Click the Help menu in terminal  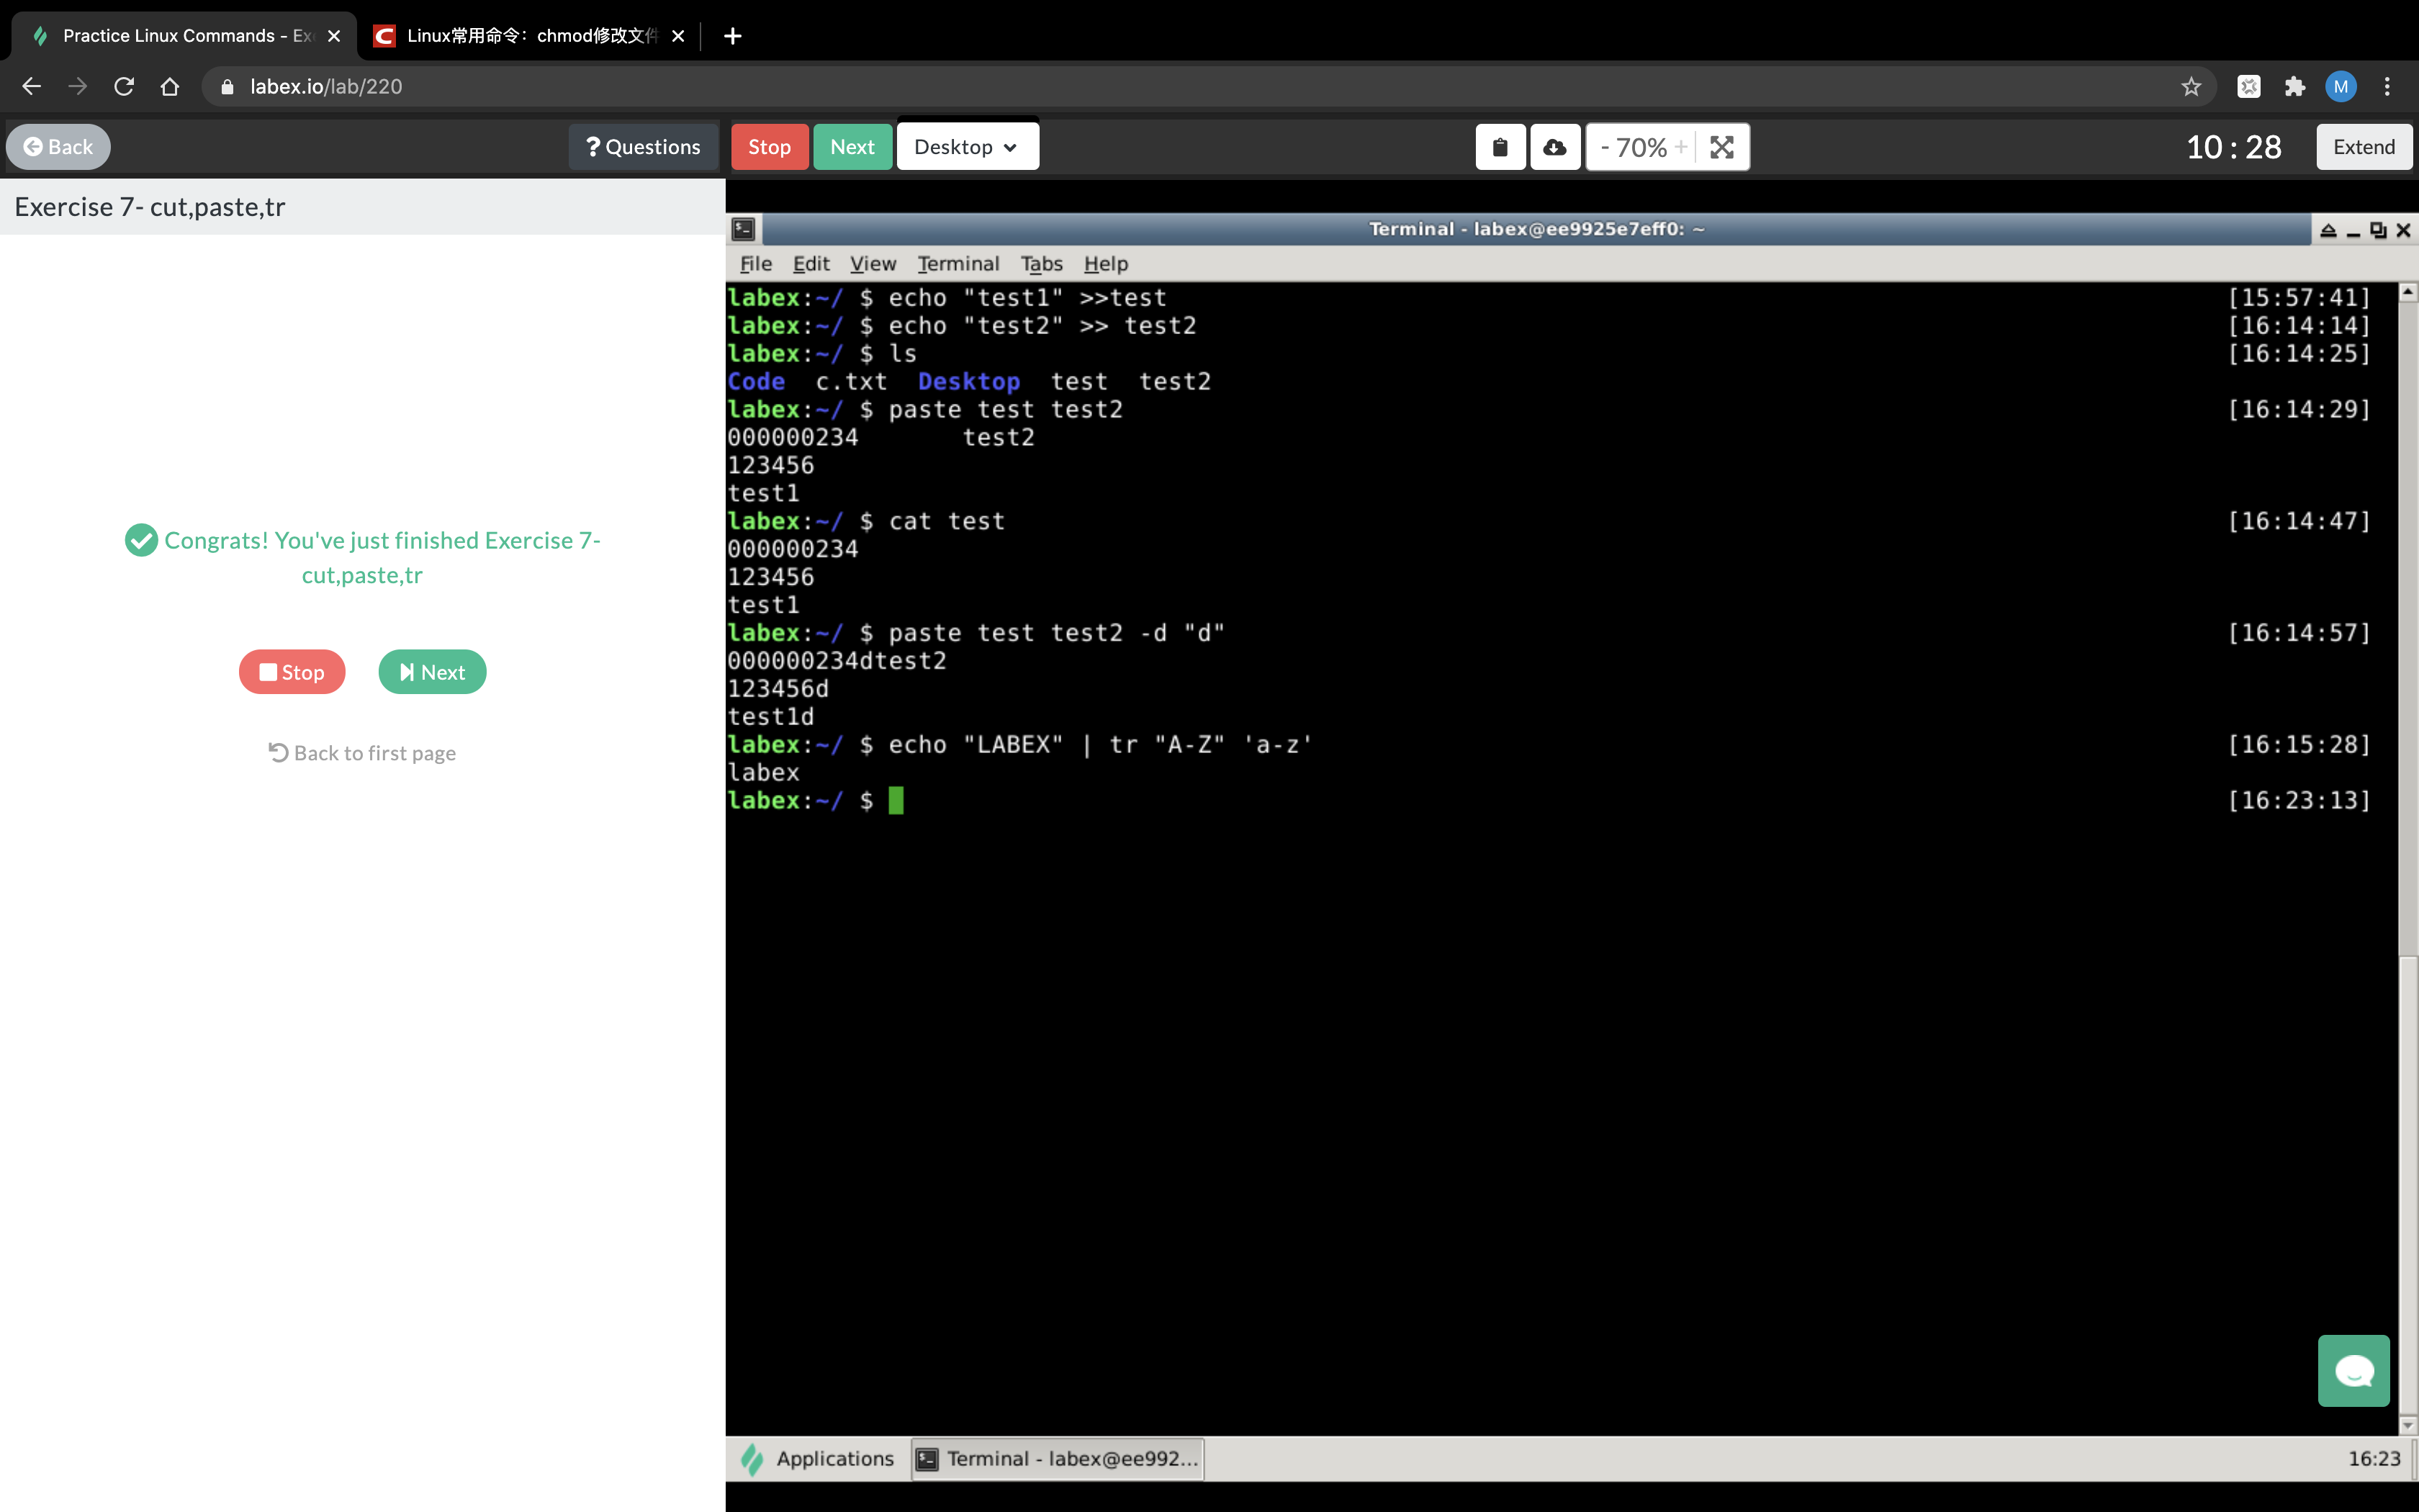pyautogui.click(x=1106, y=263)
